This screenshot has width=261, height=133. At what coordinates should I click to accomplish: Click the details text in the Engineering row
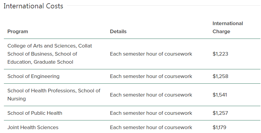pos(151,76)
